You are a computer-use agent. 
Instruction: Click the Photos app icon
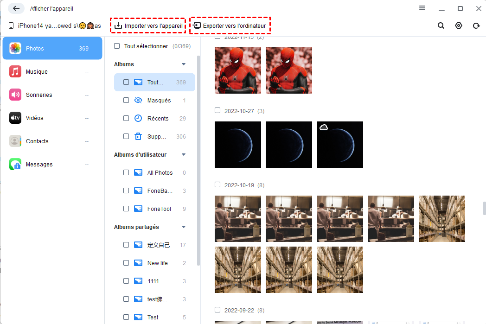pyautogui.click(x=15, y=48)
